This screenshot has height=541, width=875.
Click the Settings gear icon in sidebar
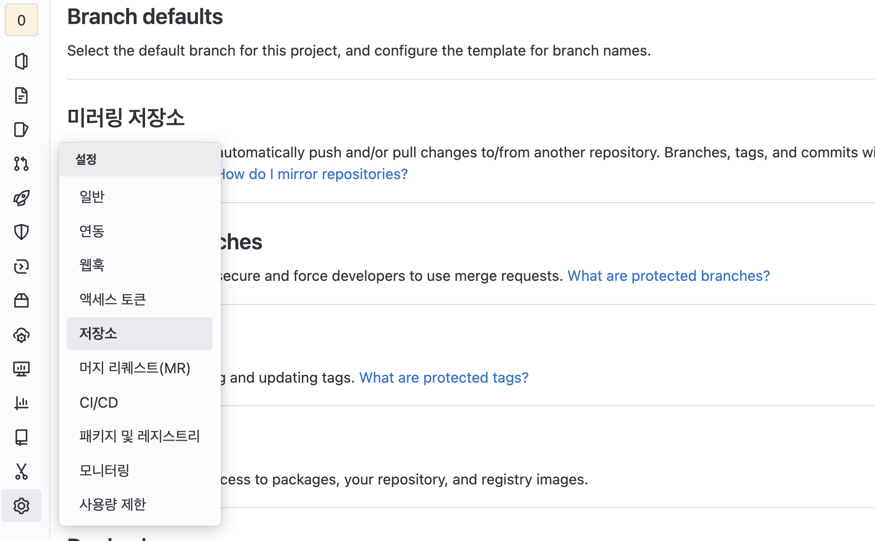21,506
